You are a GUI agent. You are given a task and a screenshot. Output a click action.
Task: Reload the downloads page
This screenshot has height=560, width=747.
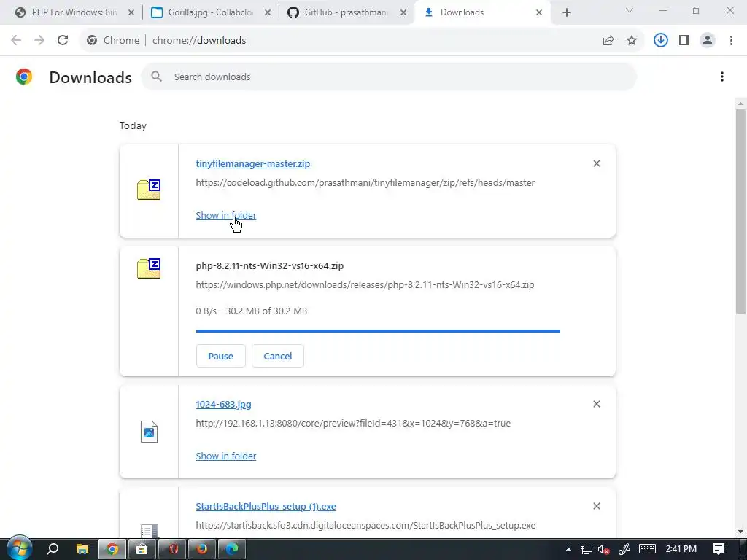pyautogui.click(x=63, y=41)
